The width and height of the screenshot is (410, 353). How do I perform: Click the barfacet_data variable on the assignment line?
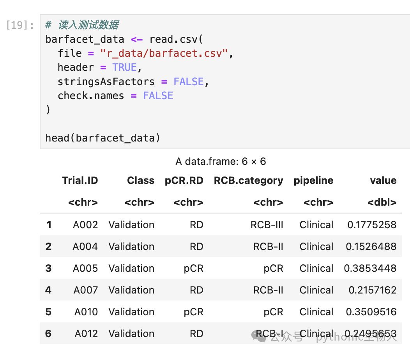[x=85, y=39]
